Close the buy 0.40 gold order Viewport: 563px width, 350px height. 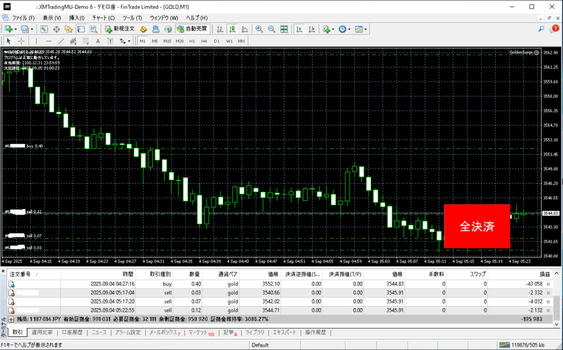[x=548, y=284]
